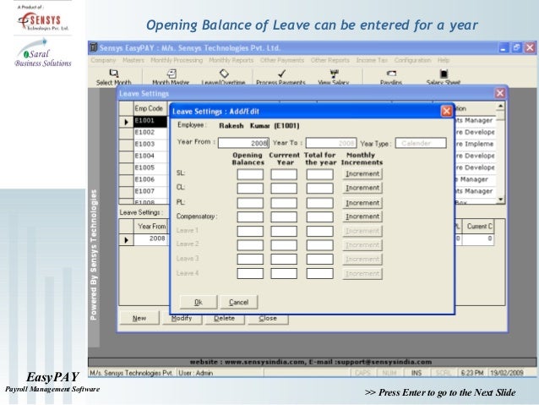
Task: Click the PL Total for the year field
Action: pos(319,203)
